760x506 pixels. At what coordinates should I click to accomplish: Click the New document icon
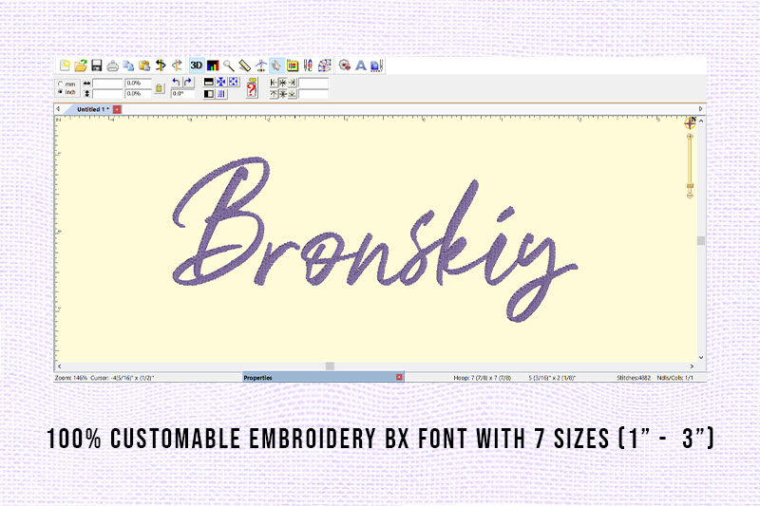(x=65, y=66)
